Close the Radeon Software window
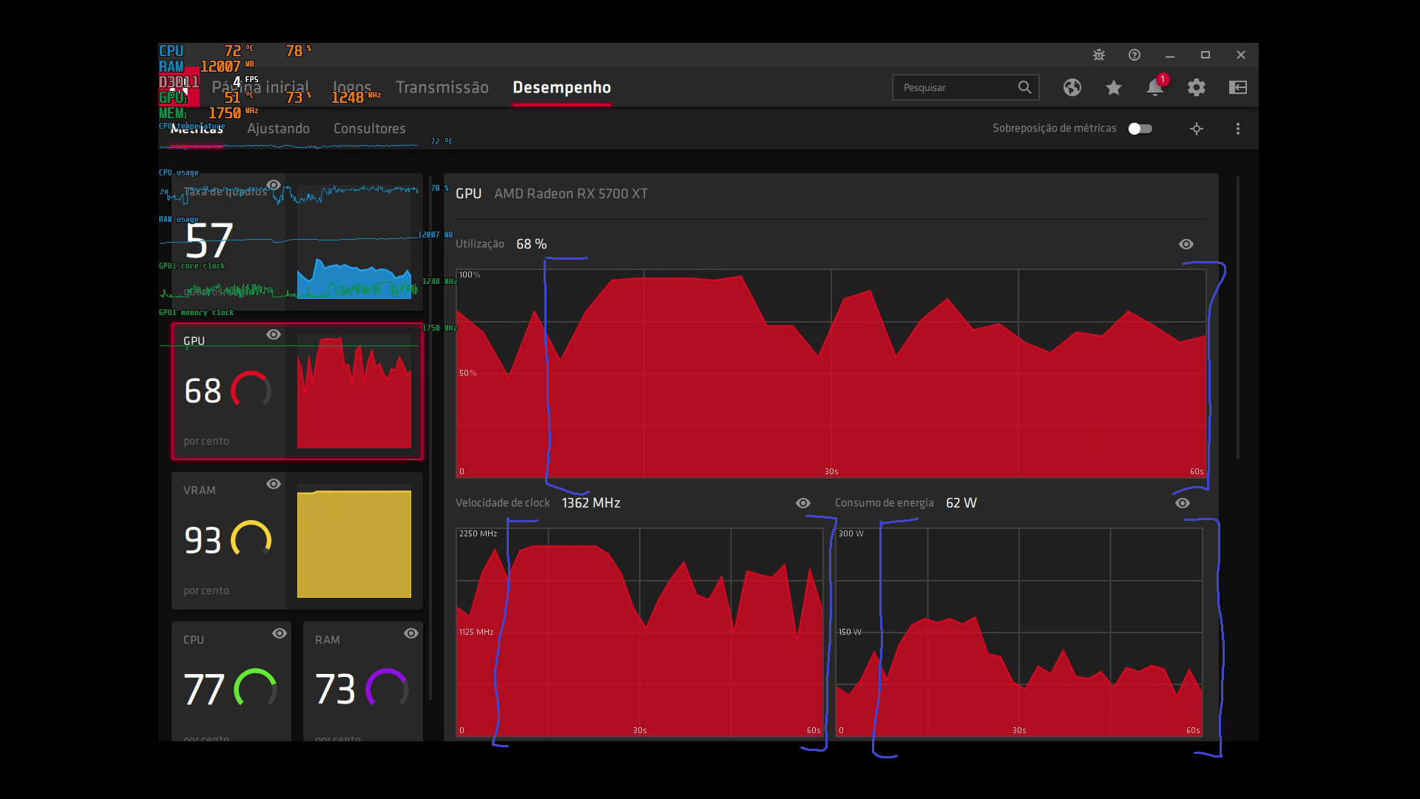This screenshot has width=1420, height=799. pos(1241,55)
